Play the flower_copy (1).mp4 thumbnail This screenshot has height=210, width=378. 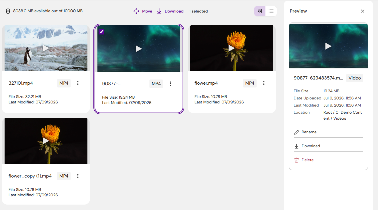[x=46, y=141]
